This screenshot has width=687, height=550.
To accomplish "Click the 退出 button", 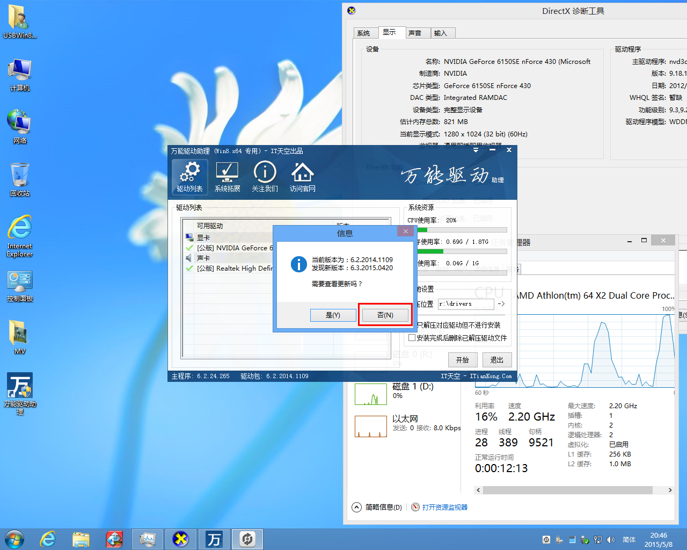I will (x=497, y=360).
